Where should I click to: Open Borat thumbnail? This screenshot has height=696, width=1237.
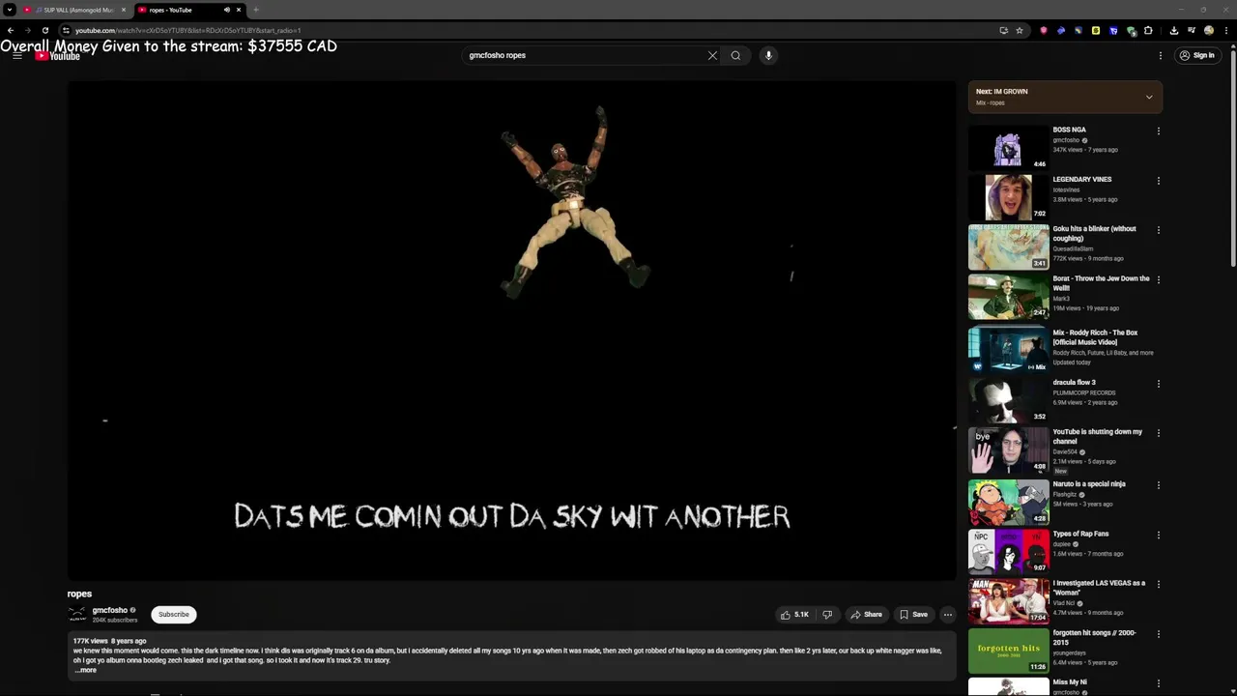[1008, 297]
